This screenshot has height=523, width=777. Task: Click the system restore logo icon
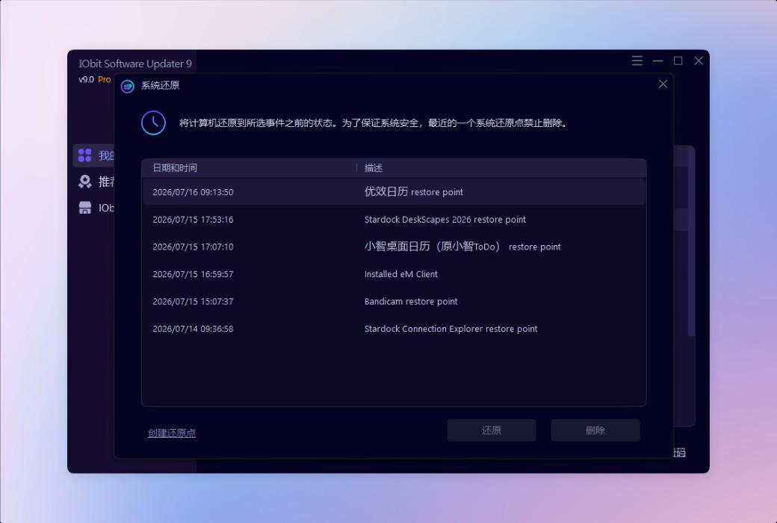pyautogui.click(x=127, y=86)
